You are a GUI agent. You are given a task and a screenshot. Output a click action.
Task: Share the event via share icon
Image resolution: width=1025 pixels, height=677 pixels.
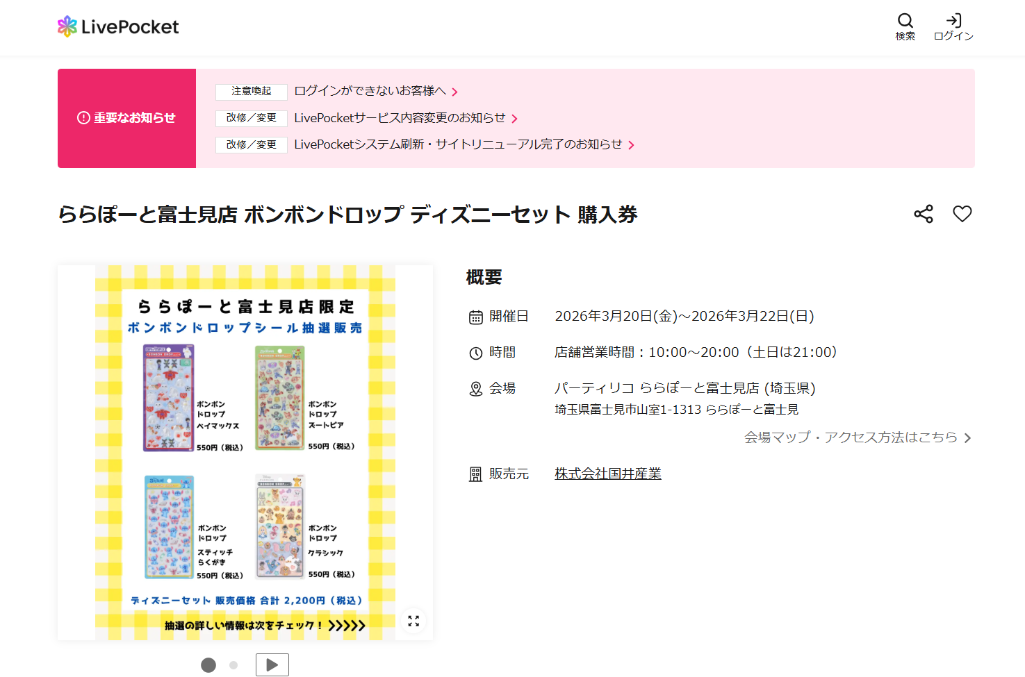pyautogui.click(x=923, y=214)
